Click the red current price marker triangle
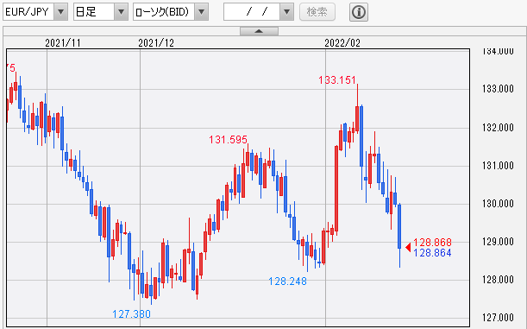Image resolution: width=527 pixels, height=329 pixels. (408, 247)
